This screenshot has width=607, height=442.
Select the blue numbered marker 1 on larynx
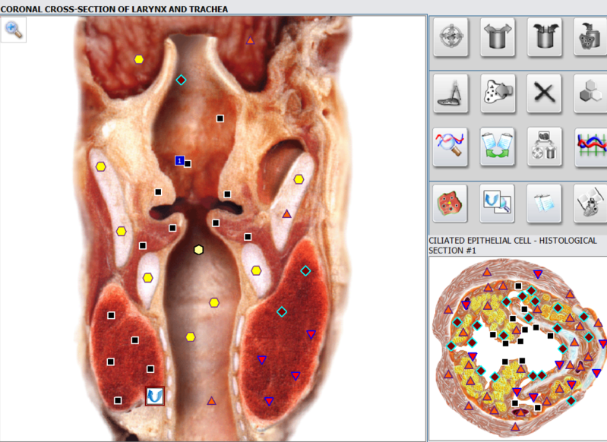click(x=179, y=160)
